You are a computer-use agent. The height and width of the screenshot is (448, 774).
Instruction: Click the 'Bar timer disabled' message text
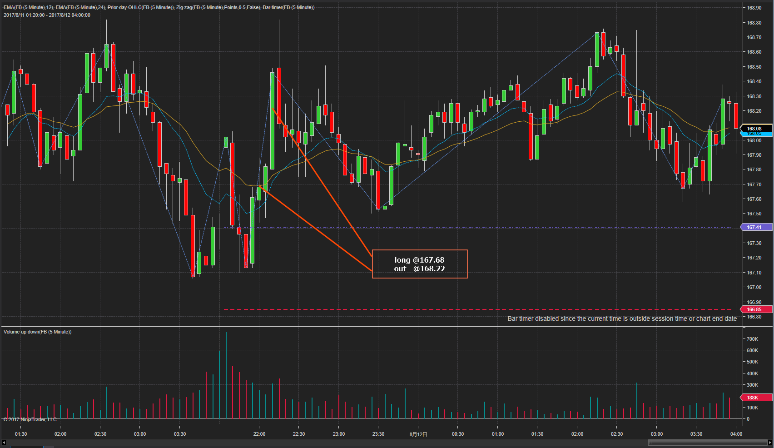click(622, 319)
